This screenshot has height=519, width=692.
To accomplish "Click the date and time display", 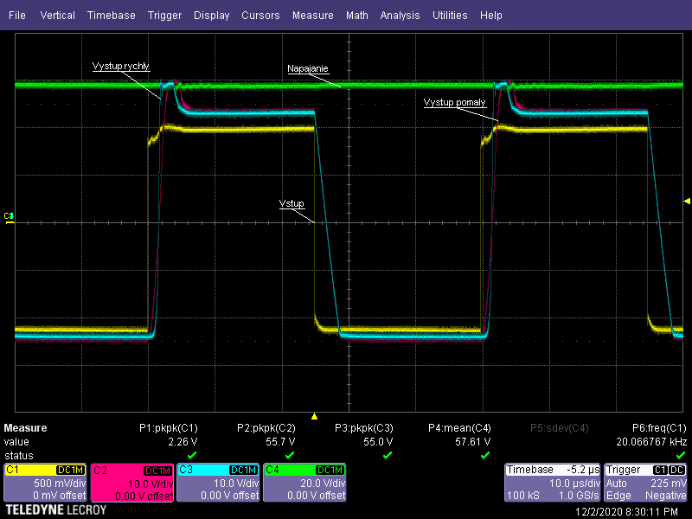I will pyautogui.click(x=626, y=512).
